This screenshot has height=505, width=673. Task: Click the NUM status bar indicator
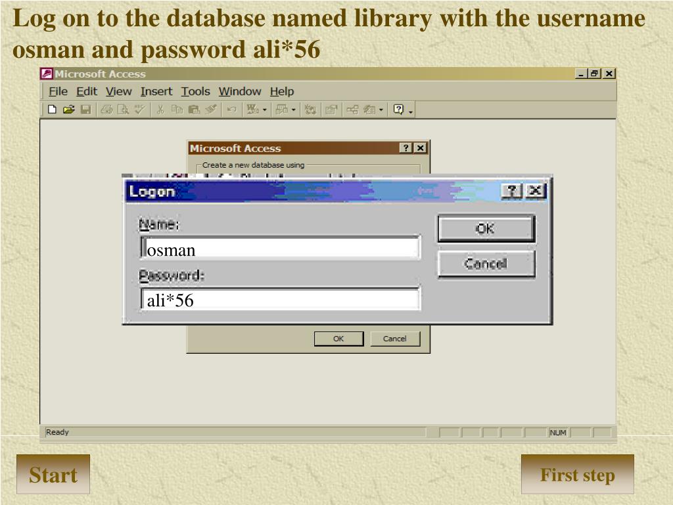558,433
